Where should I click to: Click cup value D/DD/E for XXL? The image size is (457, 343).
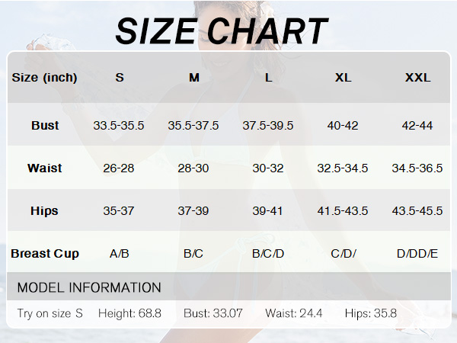click(x=417, y=254)
